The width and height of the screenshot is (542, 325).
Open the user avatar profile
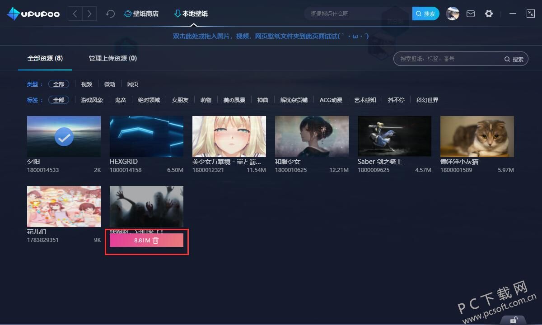point(453,14)
